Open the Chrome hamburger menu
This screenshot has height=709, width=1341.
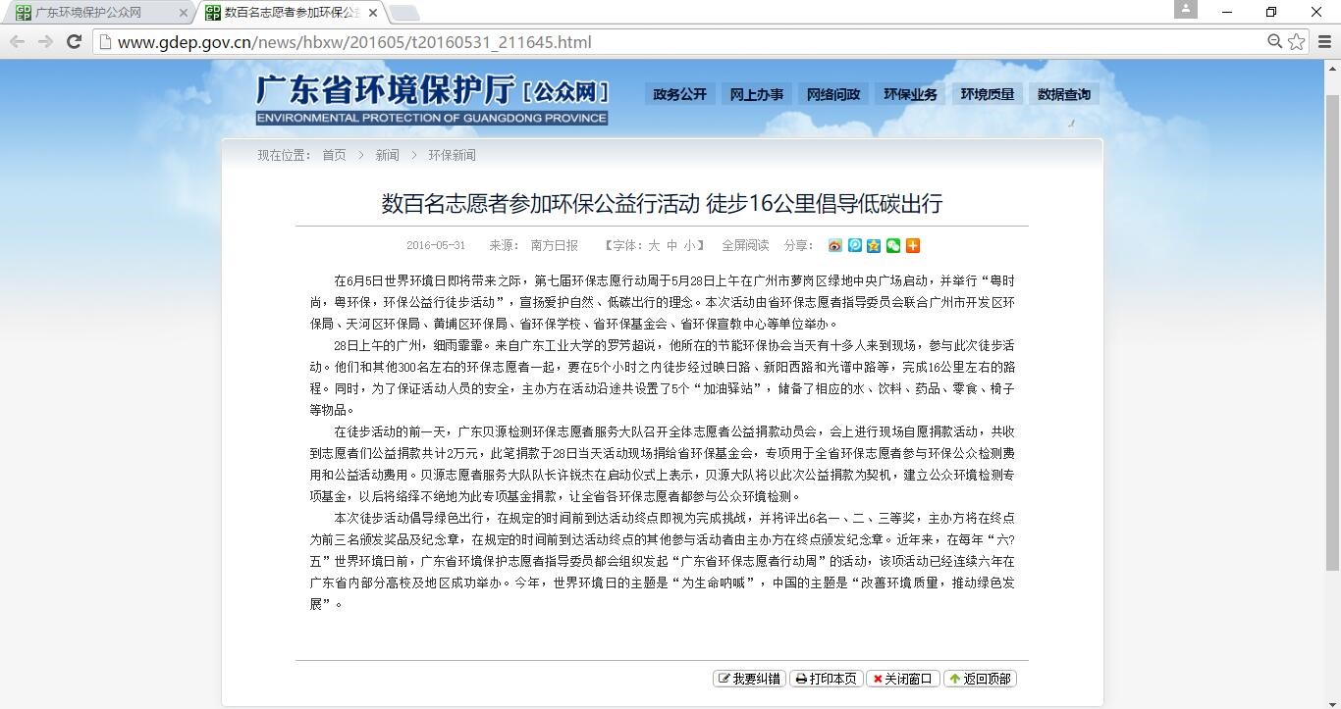click(x=1324, y=41)
